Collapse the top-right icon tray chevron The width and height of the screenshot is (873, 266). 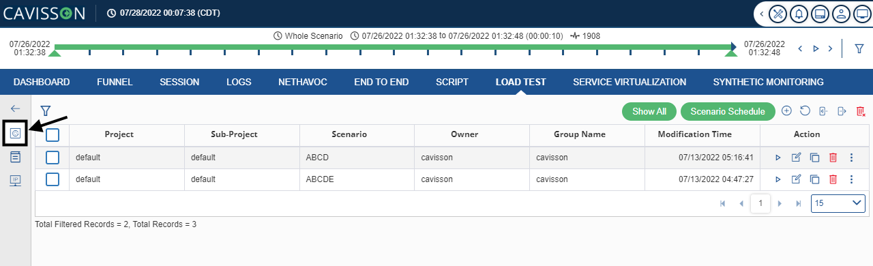tap(762, 13)
